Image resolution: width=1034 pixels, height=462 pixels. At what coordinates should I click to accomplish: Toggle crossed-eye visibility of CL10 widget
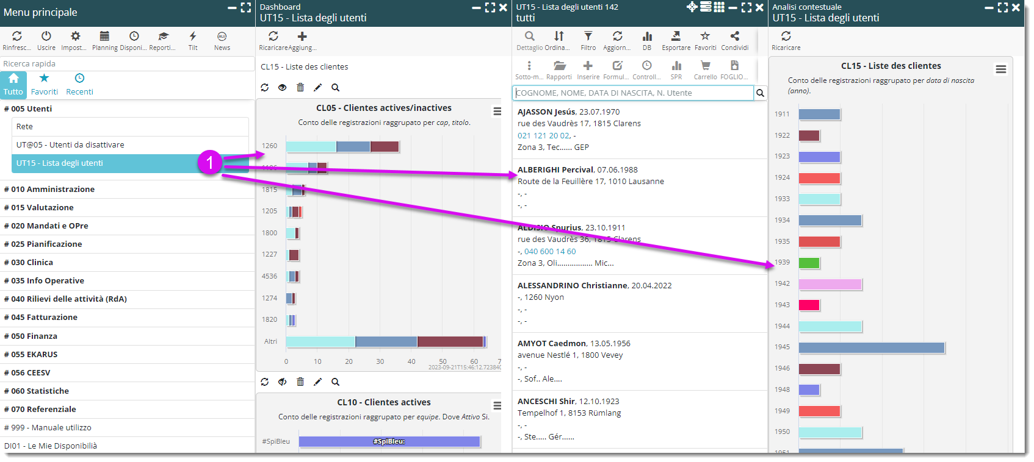(x=282, y=382)
